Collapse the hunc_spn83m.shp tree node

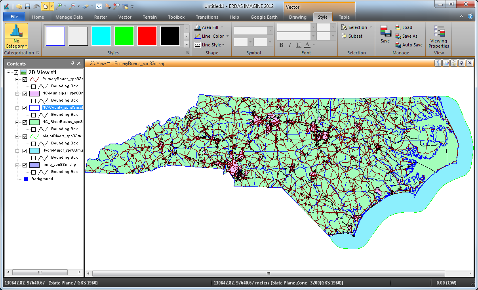tap(17, 165)
